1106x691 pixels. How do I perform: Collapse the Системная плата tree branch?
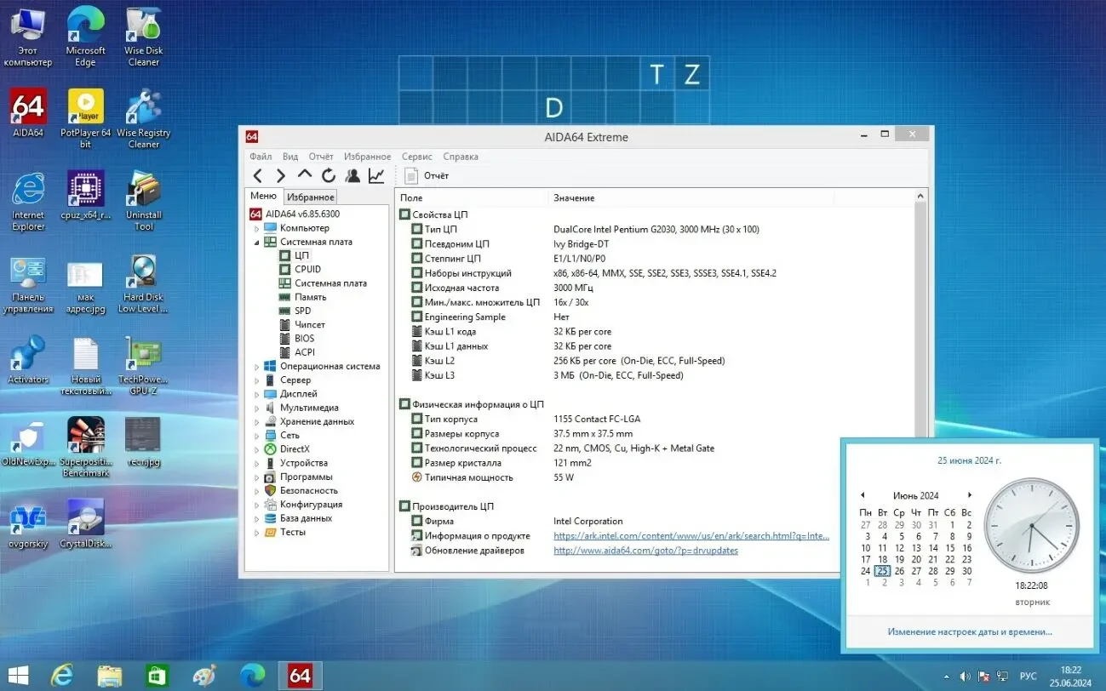click(257, 242)
